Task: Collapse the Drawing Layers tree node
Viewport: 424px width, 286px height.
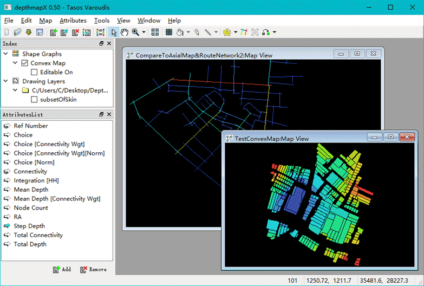Action: tap(6, 81)
